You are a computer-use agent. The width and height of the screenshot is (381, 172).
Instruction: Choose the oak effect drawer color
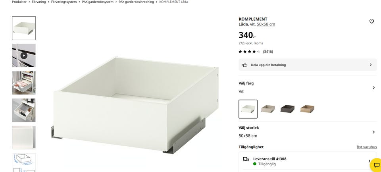tap(307, 109)
